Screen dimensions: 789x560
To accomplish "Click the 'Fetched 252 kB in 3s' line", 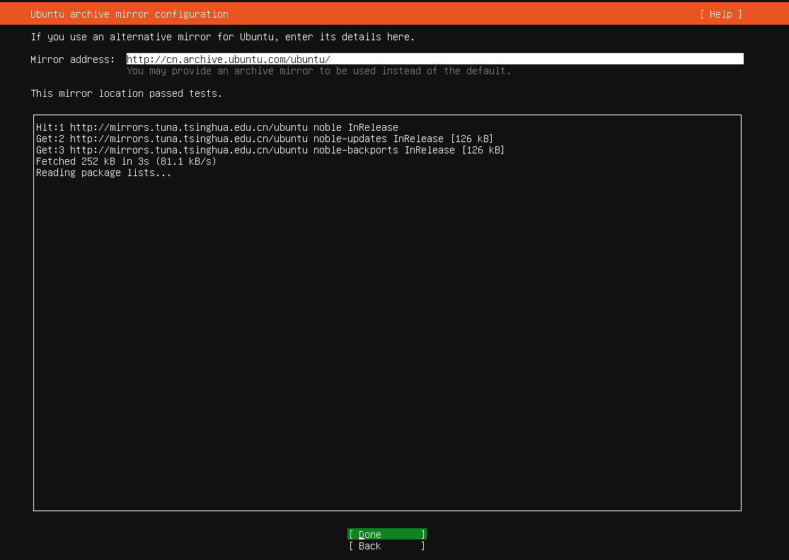I will click(x=126, y=161).
